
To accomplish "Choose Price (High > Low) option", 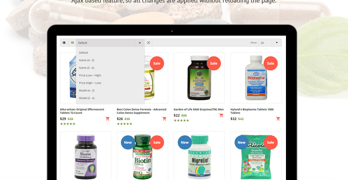I will pyautogui.click(x=90, y=83).
